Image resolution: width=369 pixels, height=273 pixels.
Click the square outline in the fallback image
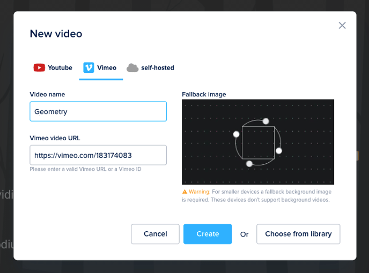(x=258, y=127)
